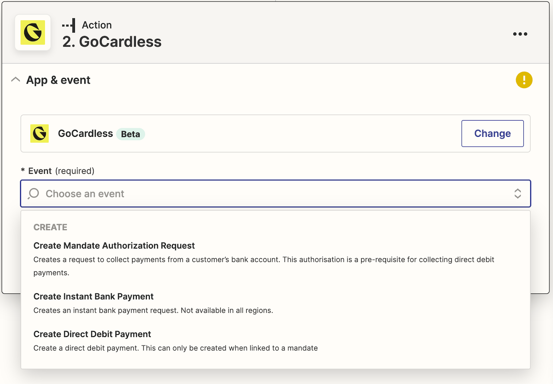This screenshot has width=553, height=384.
Task: Click the small GoCardless logo in app row
Action: click(39, 133)
